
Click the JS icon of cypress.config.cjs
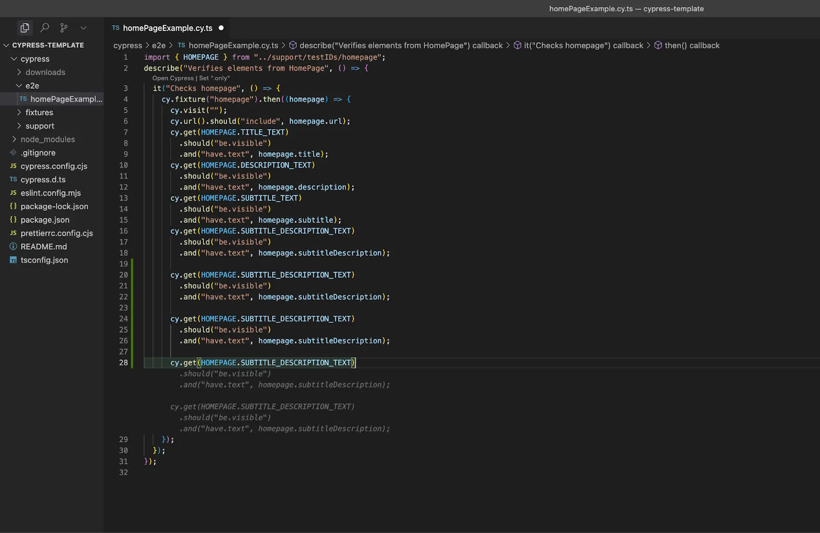(13, 166)
